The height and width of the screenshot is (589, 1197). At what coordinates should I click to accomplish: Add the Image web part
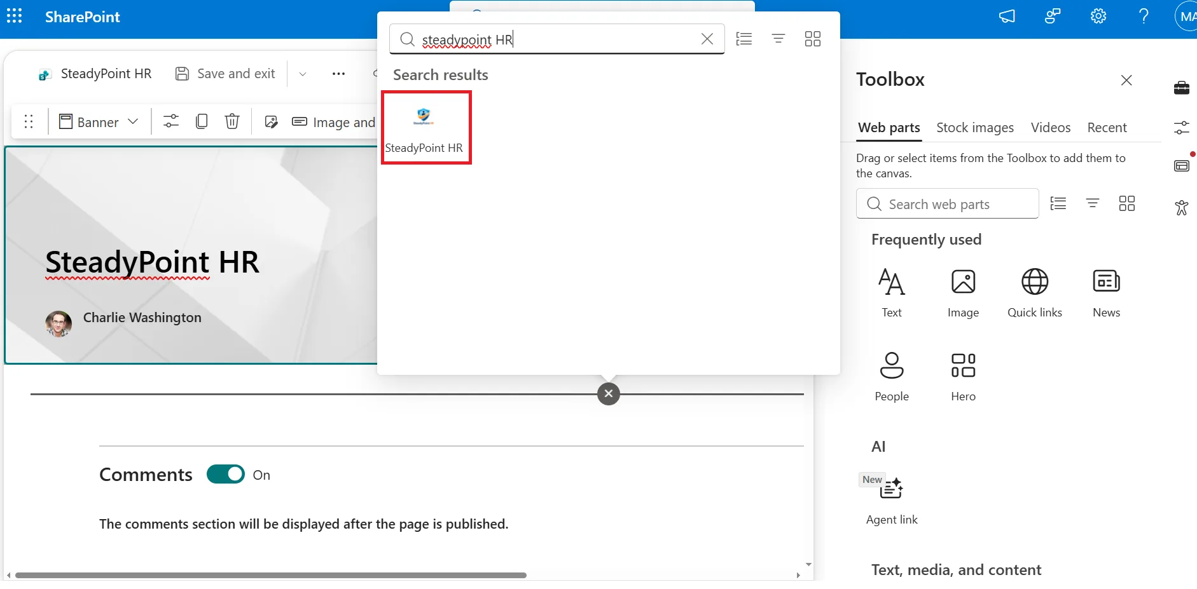click(963, 293)
